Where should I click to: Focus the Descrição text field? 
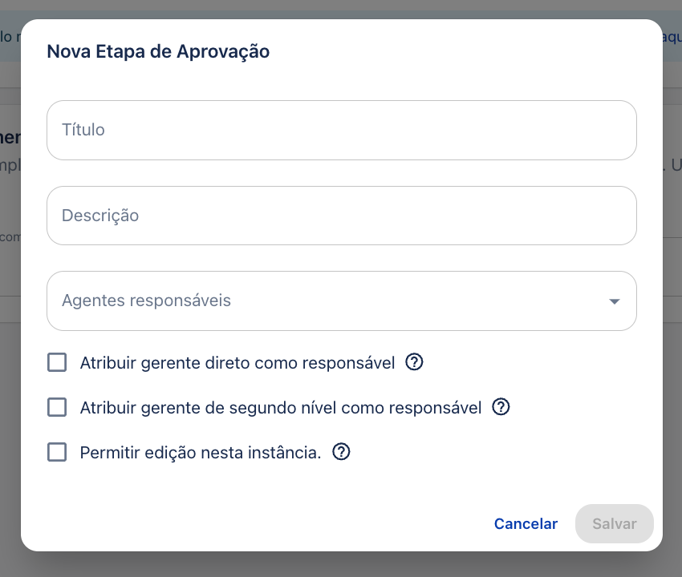pyautogui.click(x=342, y=216)
